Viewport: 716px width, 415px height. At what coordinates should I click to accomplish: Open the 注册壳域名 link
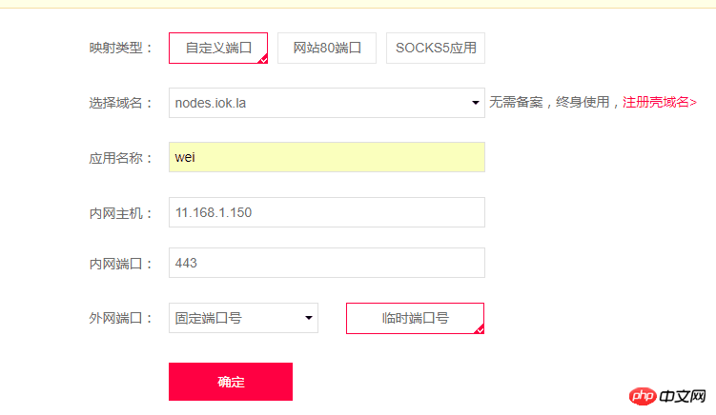pos(660,102)
